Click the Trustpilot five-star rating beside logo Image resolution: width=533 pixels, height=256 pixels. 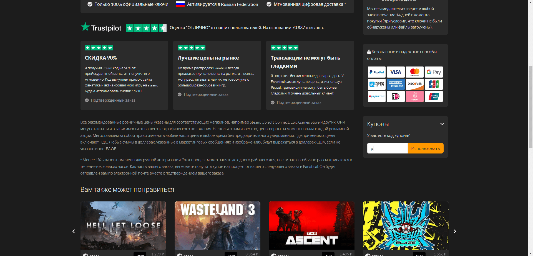click(146, 28)
